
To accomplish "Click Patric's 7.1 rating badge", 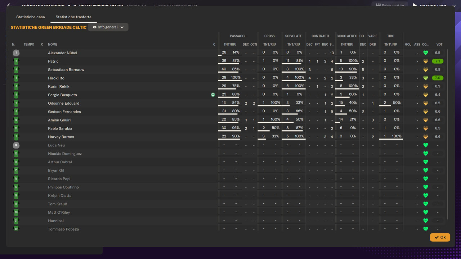I will point(438,61).
